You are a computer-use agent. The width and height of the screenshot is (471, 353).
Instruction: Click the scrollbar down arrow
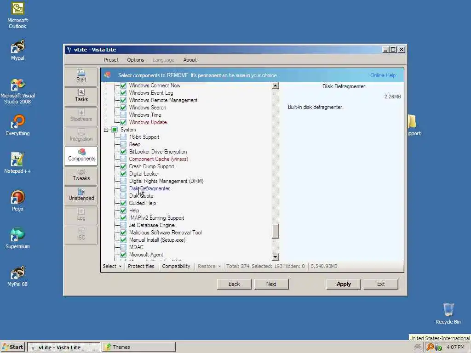pos(275,257)
